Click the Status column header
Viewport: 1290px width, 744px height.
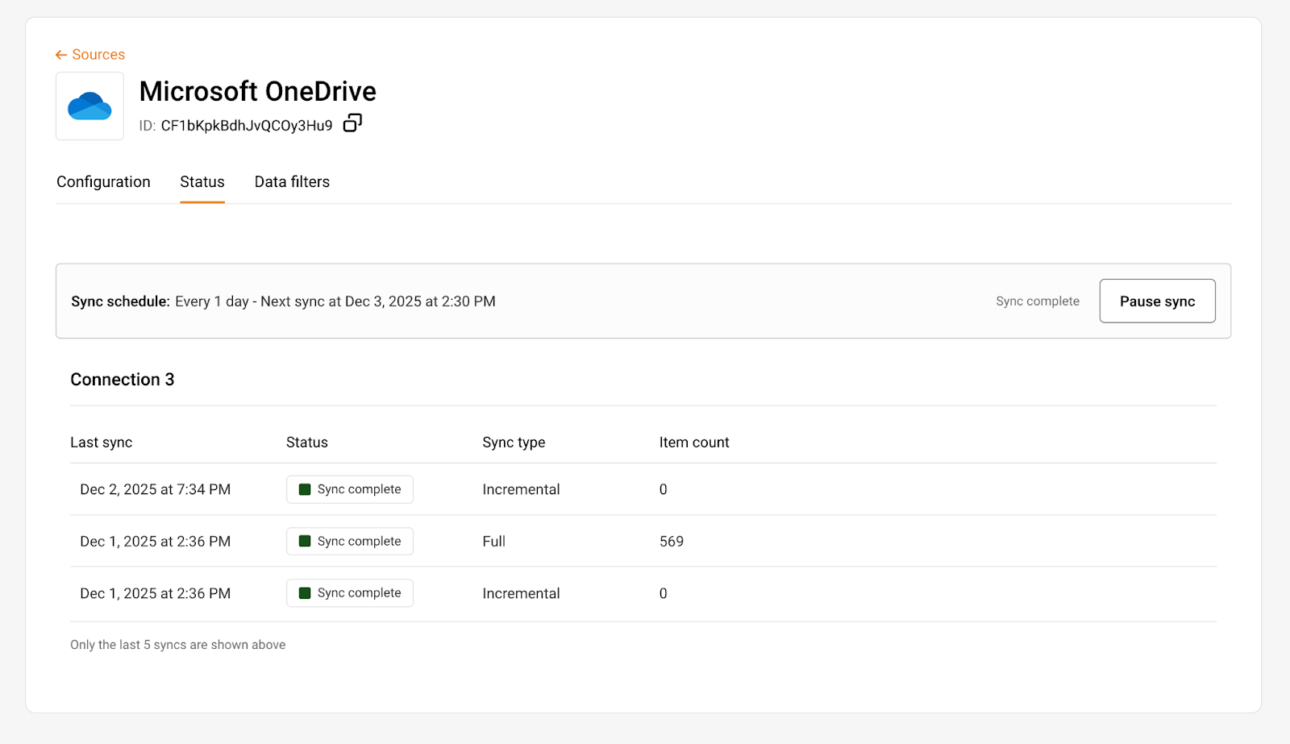(306, 443)
